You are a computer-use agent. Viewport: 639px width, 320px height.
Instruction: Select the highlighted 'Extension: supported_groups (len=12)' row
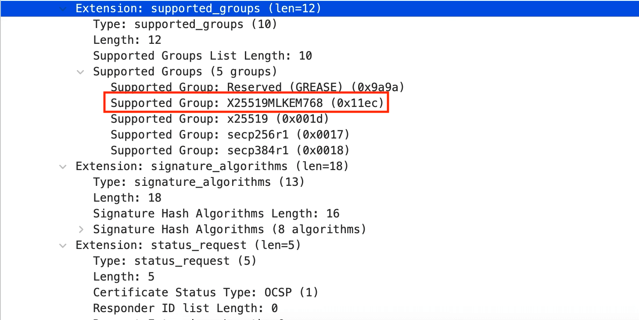coord(319,9)
